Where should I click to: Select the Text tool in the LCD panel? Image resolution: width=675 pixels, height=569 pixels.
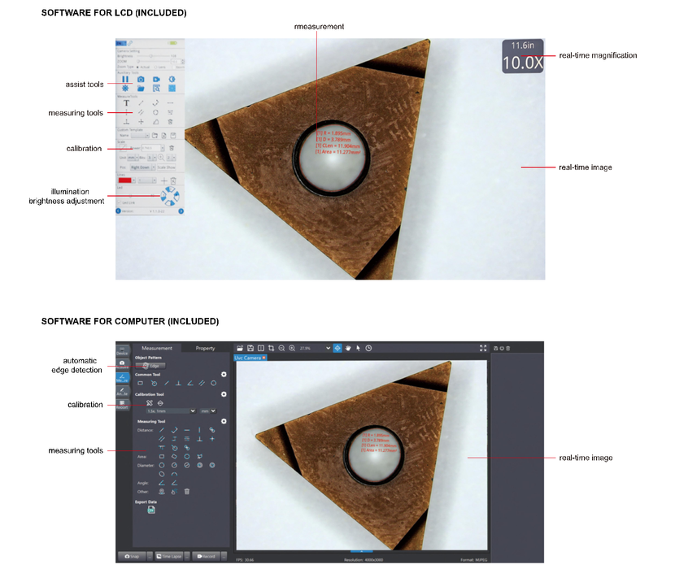(126, 103)
